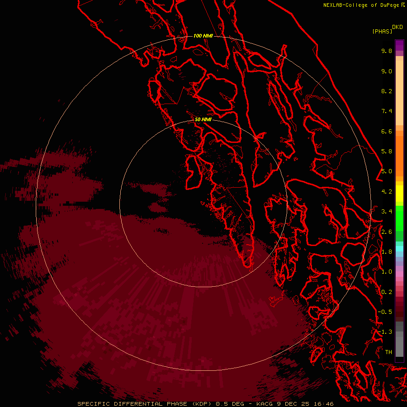Click the DKD legend label
407x407 pixels.
[398, 27]
